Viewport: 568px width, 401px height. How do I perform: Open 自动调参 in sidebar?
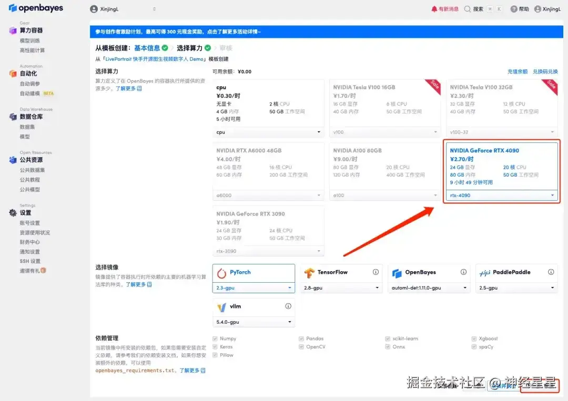coord(29,84)
